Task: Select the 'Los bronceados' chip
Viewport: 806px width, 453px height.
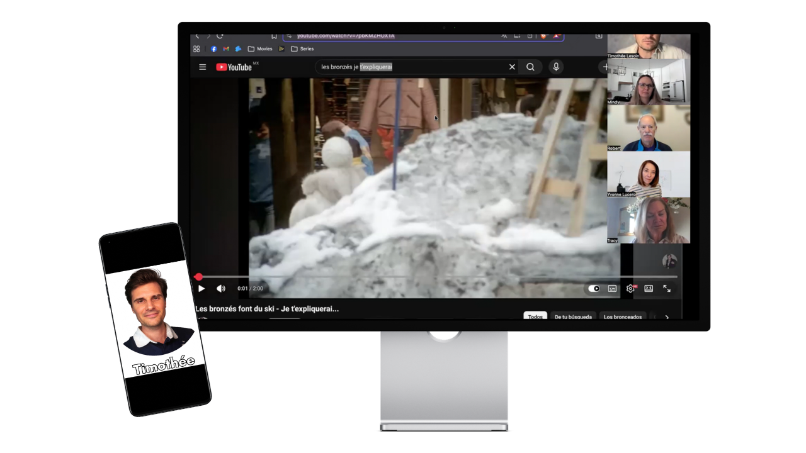Action: pyautogui.click(x=623, y=316)
